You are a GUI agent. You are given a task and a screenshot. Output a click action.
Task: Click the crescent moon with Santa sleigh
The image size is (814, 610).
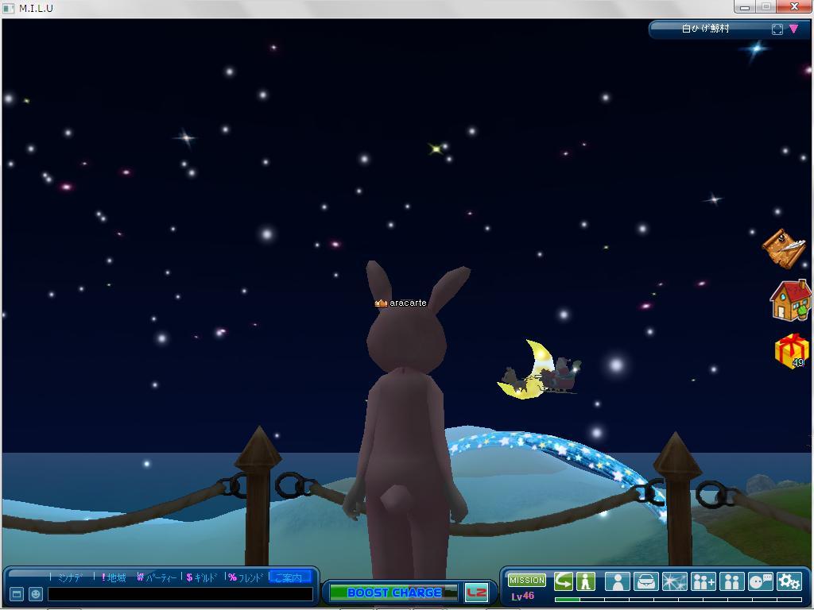point(539,369)
